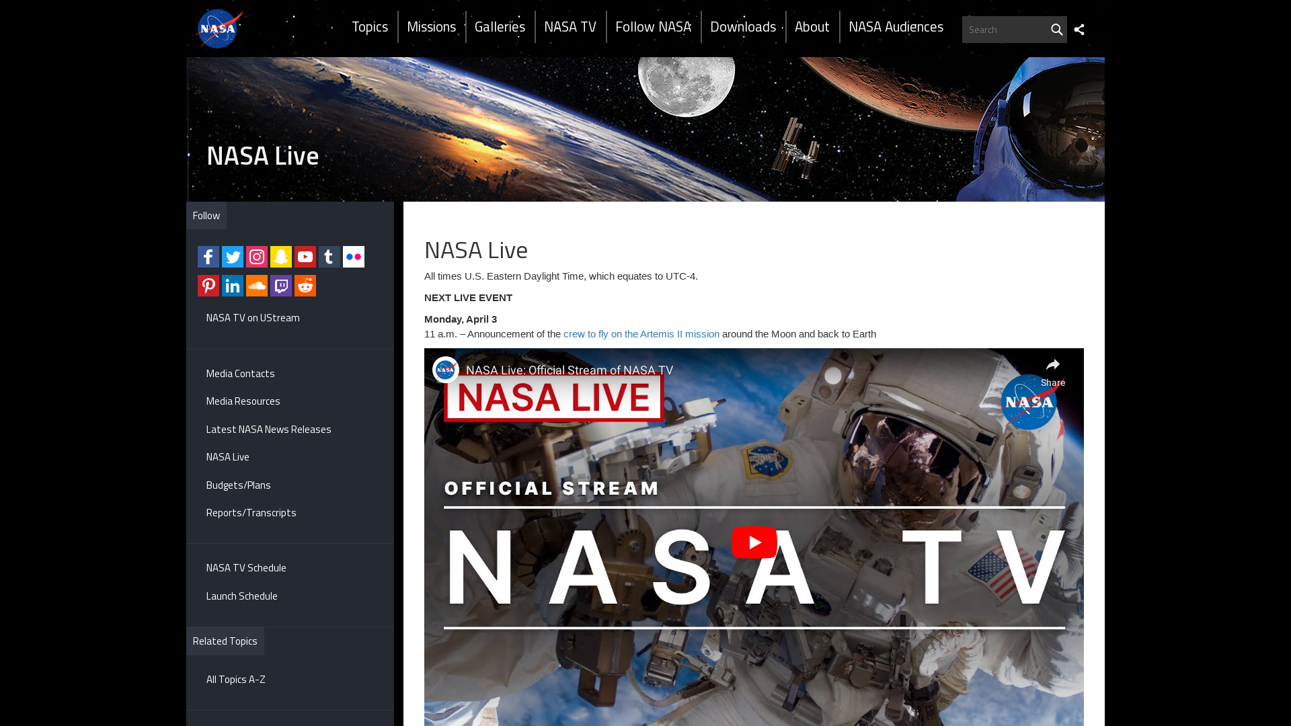The height and width of the screenshot is (726, 1291).
Task: Open NASA's LinkedIn icon
Action: tap(233, 286)
